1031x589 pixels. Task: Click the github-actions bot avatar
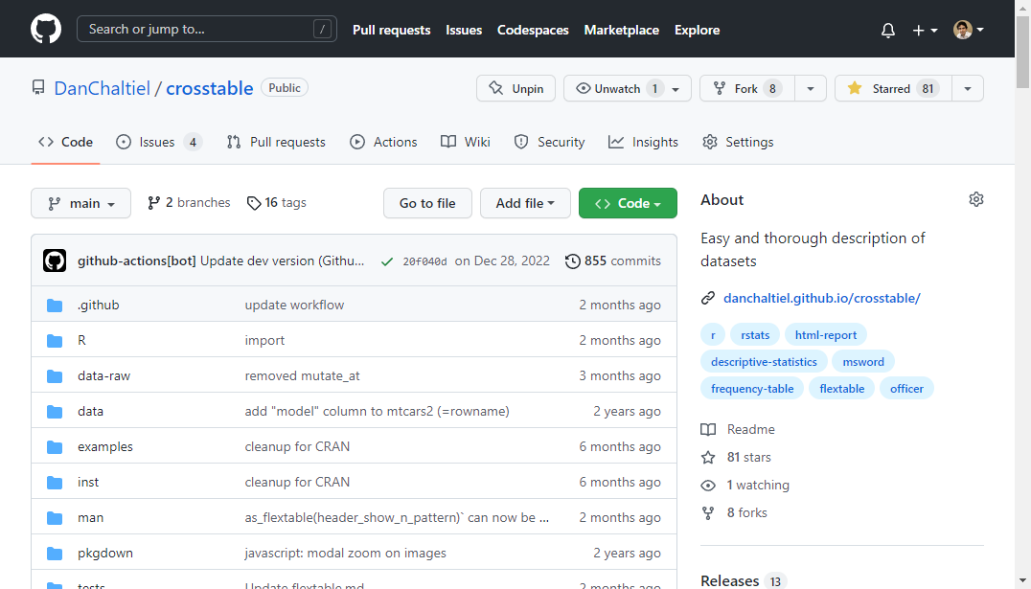pyautogui.click(x=55, y=261)
